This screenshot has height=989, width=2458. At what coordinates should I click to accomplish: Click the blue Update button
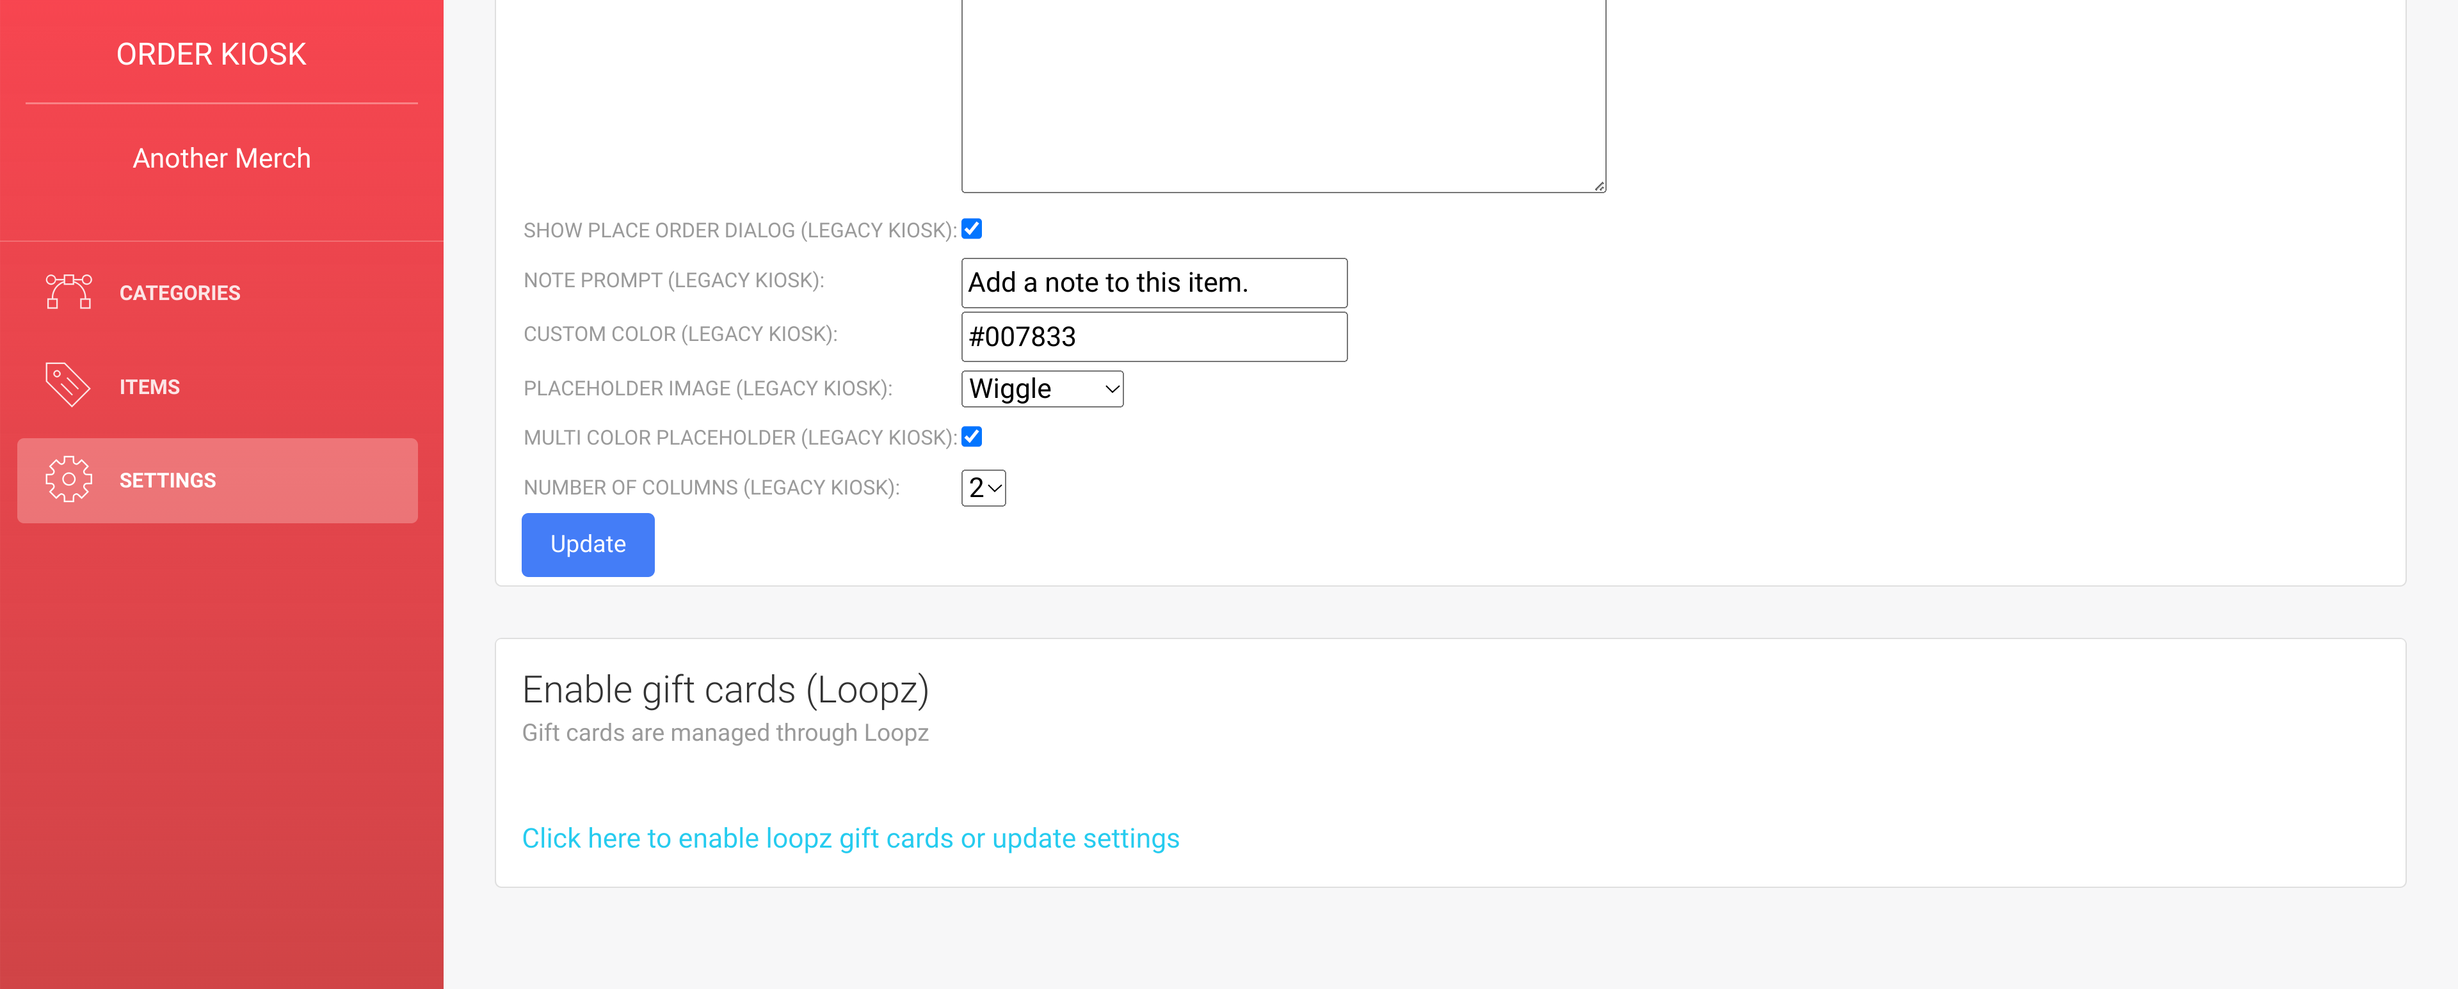588,544
